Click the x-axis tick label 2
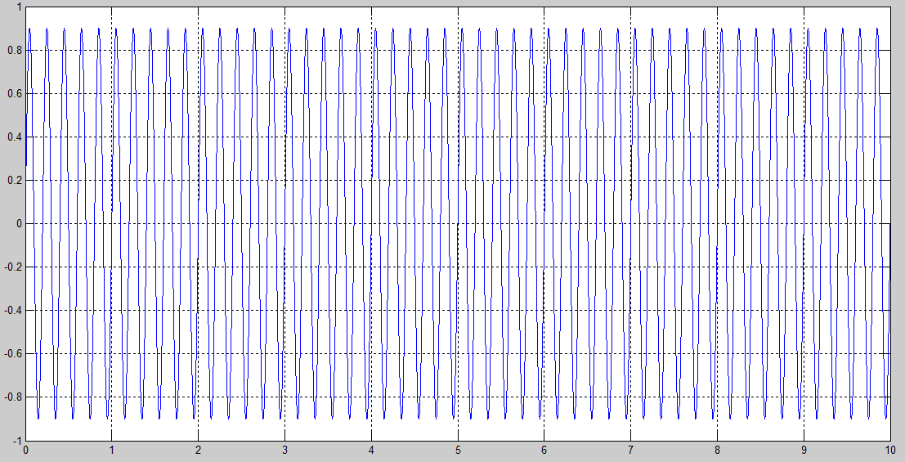Screen dimensions: 905x462 click(x=198, y=449)
